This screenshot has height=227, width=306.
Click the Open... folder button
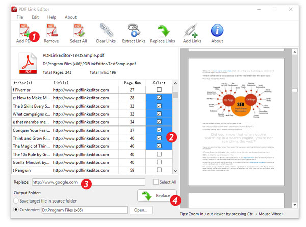[141, 210]
